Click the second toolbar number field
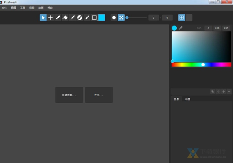 pyautogui.click(x=167, y=18)
